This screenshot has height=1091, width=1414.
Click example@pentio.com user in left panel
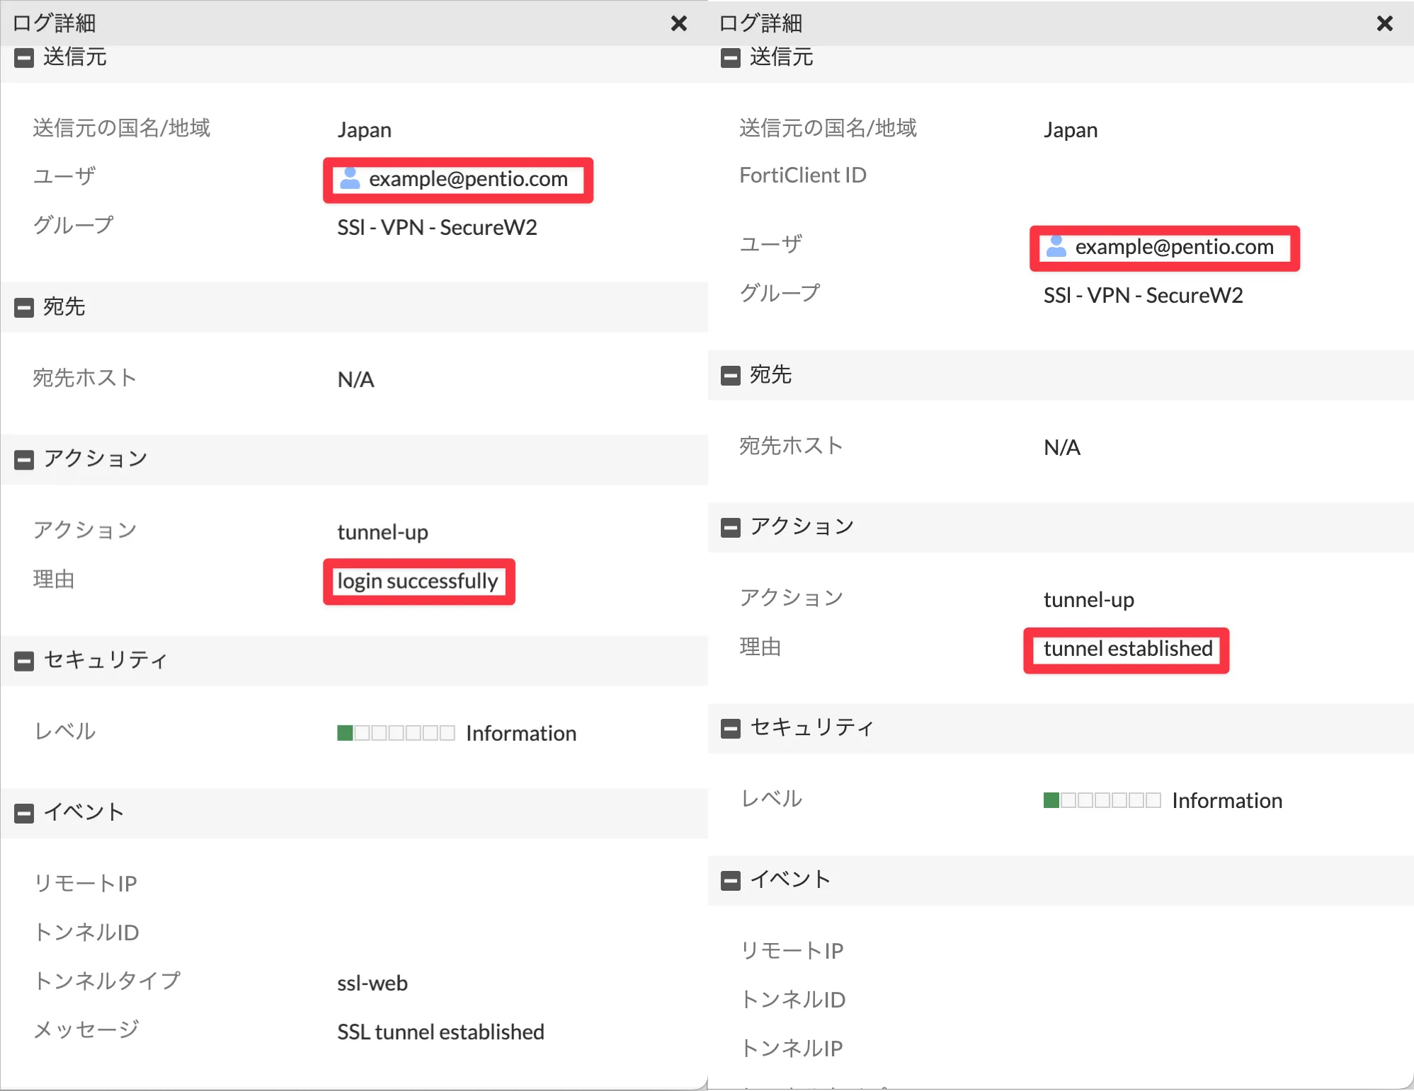click(468, 180)
